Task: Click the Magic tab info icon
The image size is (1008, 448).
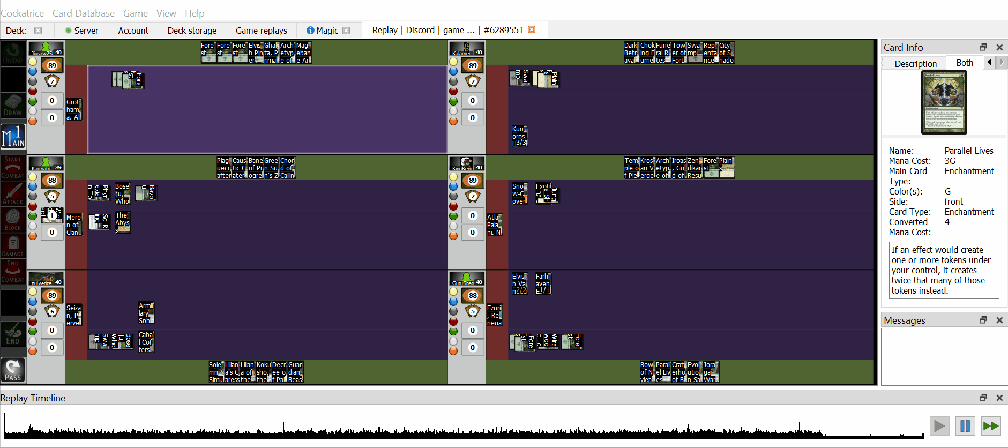Action: tap(310, 31)
